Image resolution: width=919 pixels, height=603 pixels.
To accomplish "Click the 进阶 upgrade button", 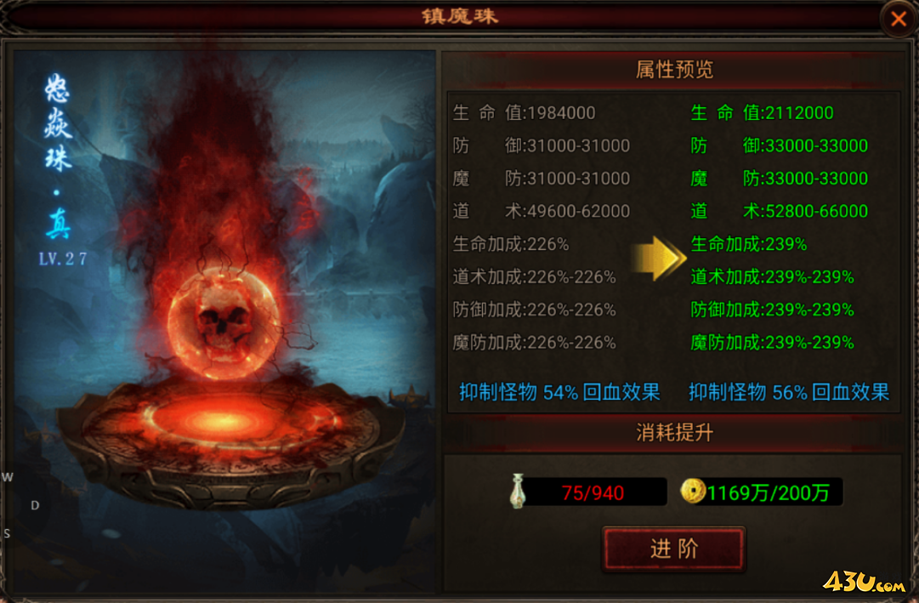I will (x=674, y=549).
